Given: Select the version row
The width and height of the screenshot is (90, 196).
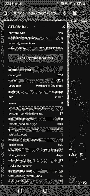Looking at the screenshot, I should click(x=35, y=81).
